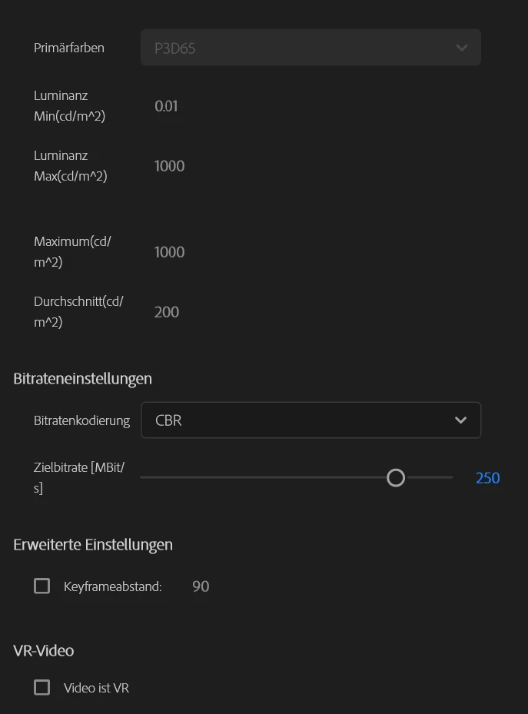Click the Keyframeabstand value 90

201,586
